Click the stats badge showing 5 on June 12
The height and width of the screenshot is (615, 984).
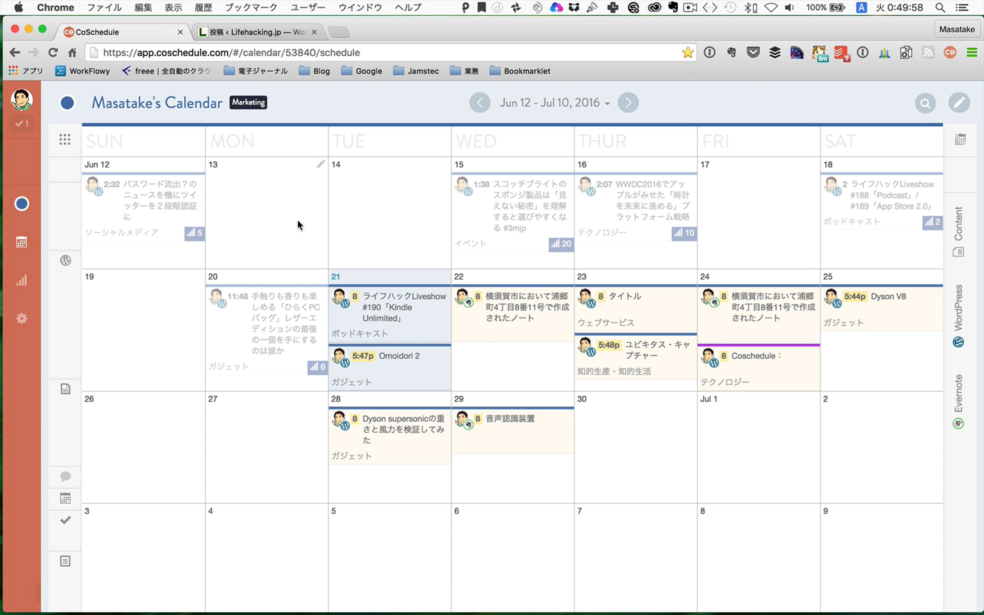[194, 233]
